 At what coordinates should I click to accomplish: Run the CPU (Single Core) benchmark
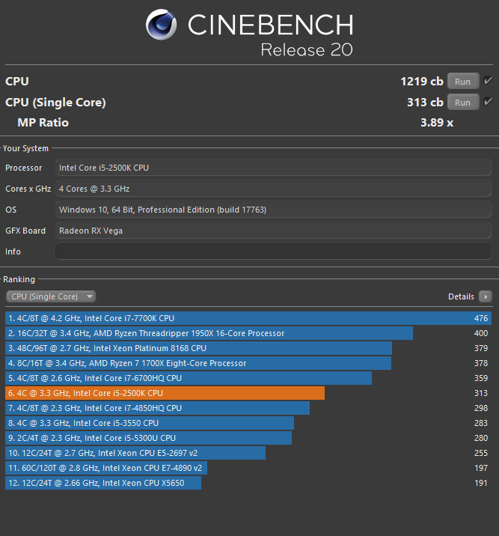tap(463, 103)
